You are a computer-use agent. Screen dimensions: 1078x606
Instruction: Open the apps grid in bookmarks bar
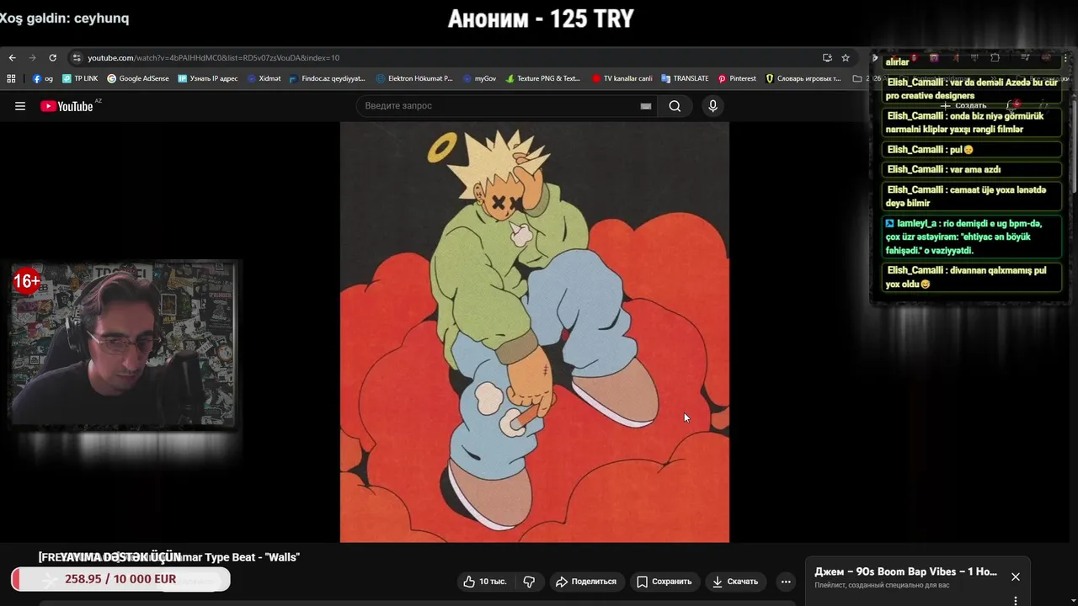tap(11, 78)
